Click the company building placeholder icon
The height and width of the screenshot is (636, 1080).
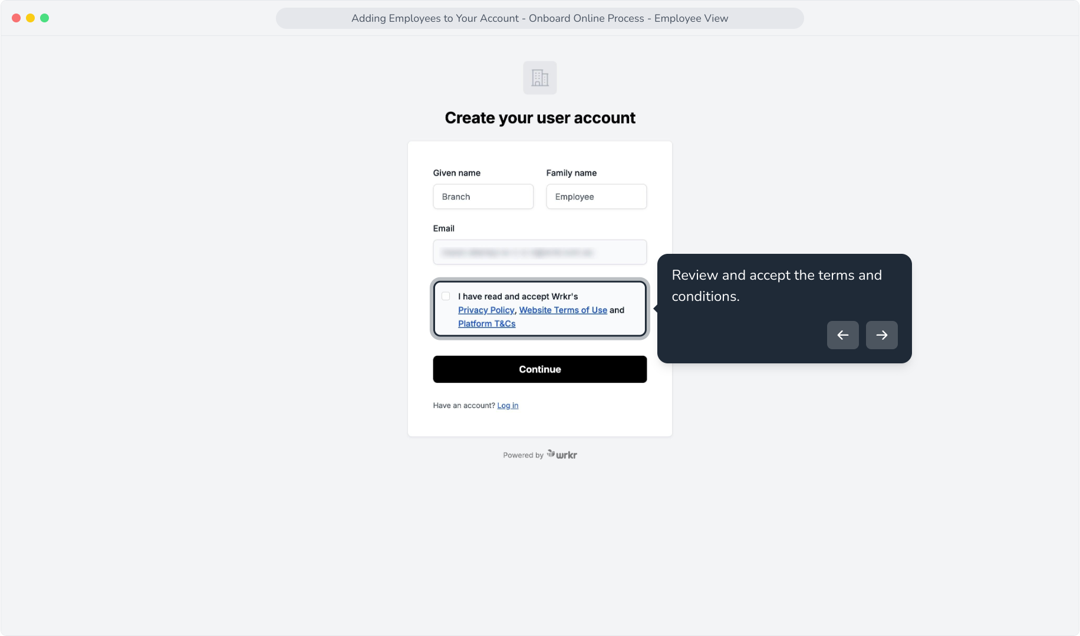tap(540, 78)
